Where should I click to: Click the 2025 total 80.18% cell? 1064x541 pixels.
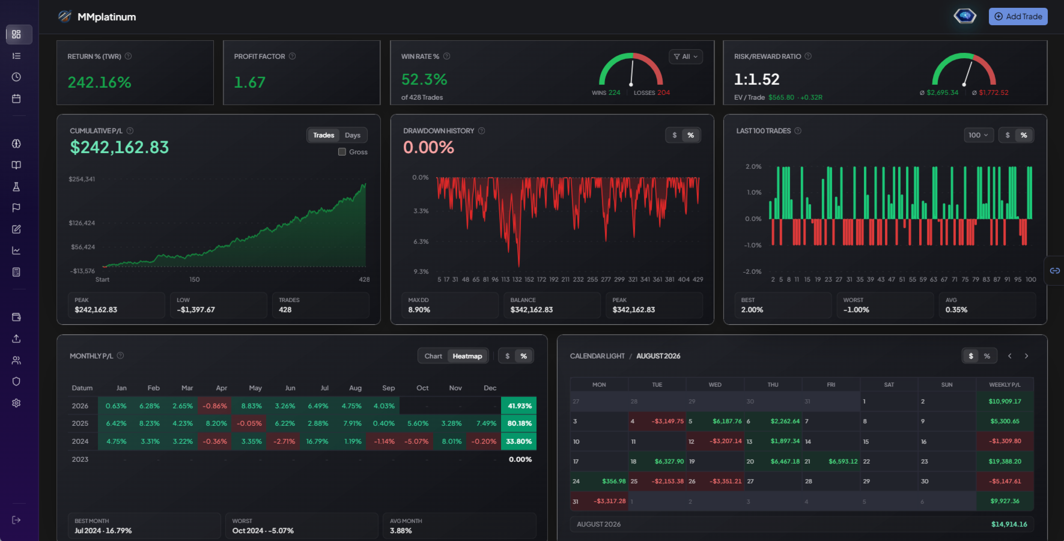click(x=519, y=423)
